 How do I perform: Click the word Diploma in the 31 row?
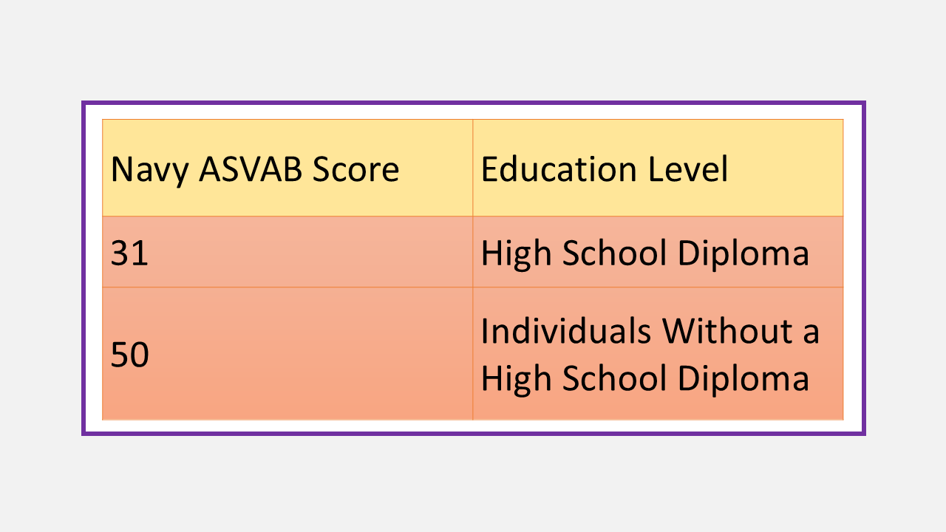tap(743, 253)
